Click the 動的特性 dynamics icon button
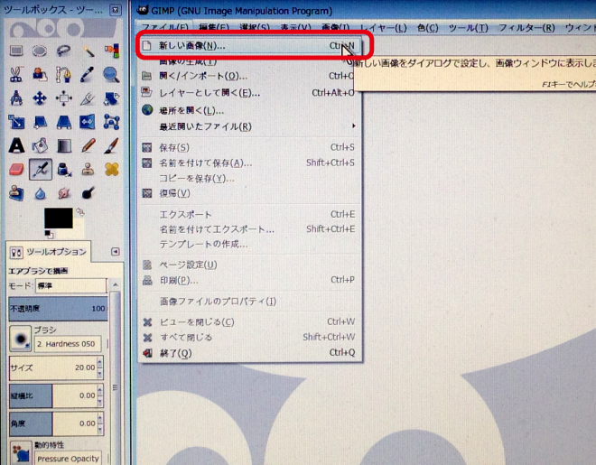 click(x=19, y=451)
